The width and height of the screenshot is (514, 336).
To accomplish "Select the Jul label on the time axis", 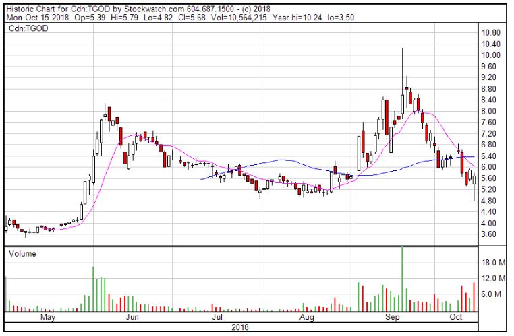I will click(x=217, y=316).
